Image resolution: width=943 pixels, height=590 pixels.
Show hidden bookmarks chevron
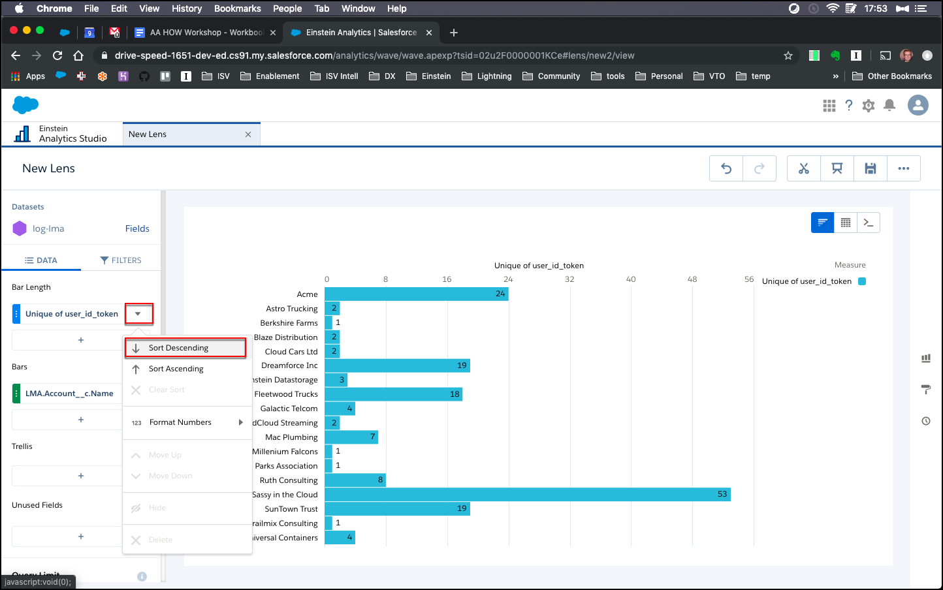click(835, 76)
